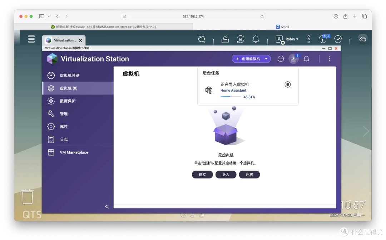The image size is (386, 240).
Task: Open QTS notifications bell icon
Action: pos(256,39)
